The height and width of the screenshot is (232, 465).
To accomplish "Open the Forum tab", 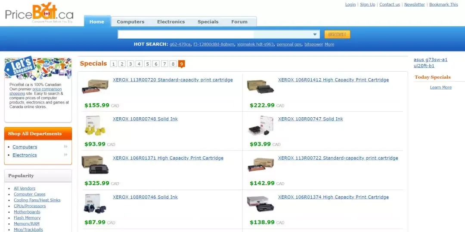I will tap(239, 21).
